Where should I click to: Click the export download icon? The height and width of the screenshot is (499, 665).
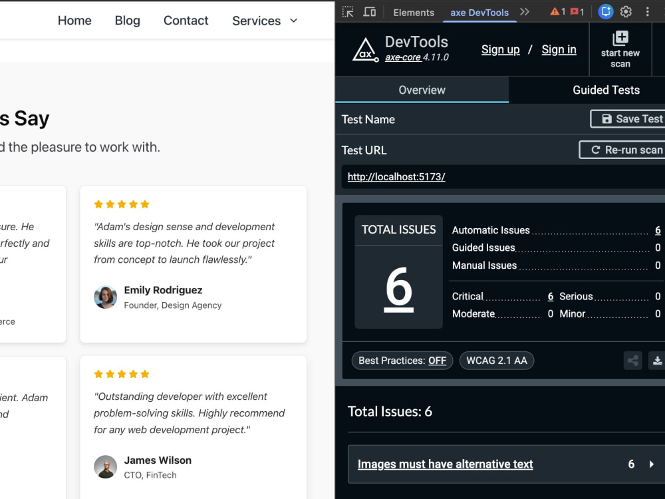click(x=657, y=361)
